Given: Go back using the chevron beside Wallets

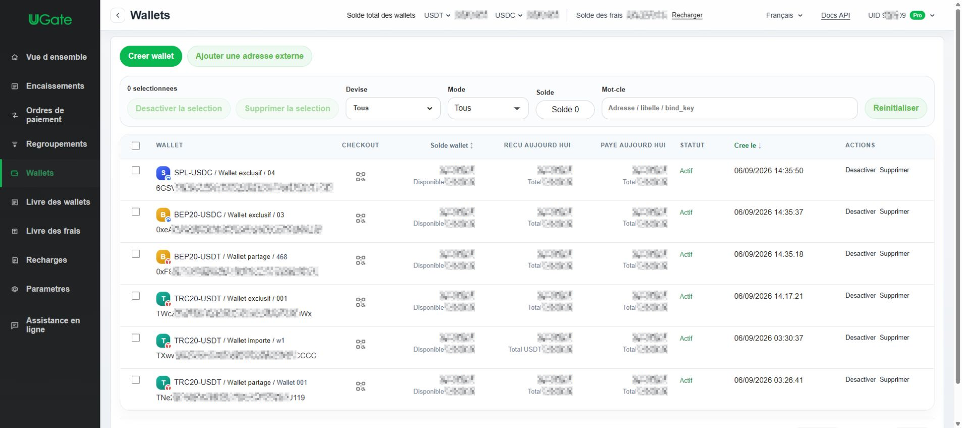Looking at the screenshot, I should (118, 15).
